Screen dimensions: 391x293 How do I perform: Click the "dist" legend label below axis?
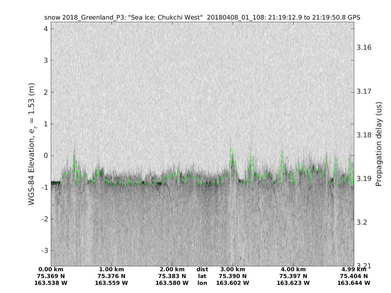click(202, 269)
